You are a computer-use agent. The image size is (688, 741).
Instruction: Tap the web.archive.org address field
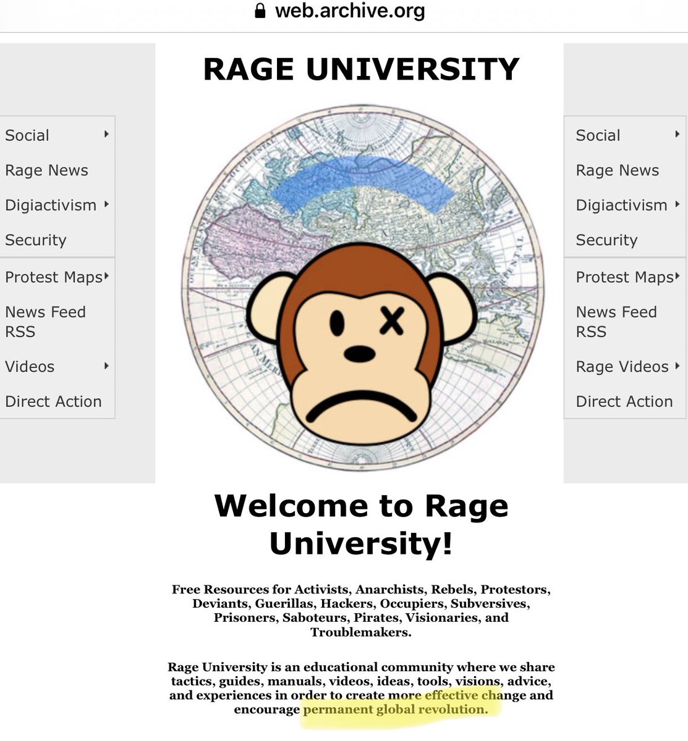tap(350, 10)
